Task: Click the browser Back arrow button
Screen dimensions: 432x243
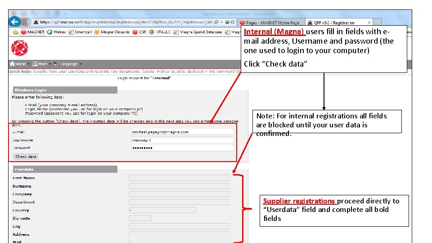Action: point(14,22)
